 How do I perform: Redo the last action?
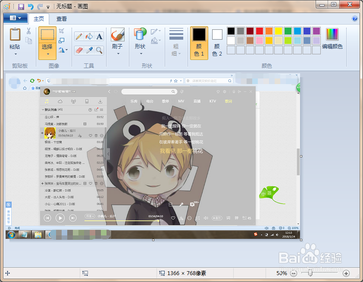(40, 6)
